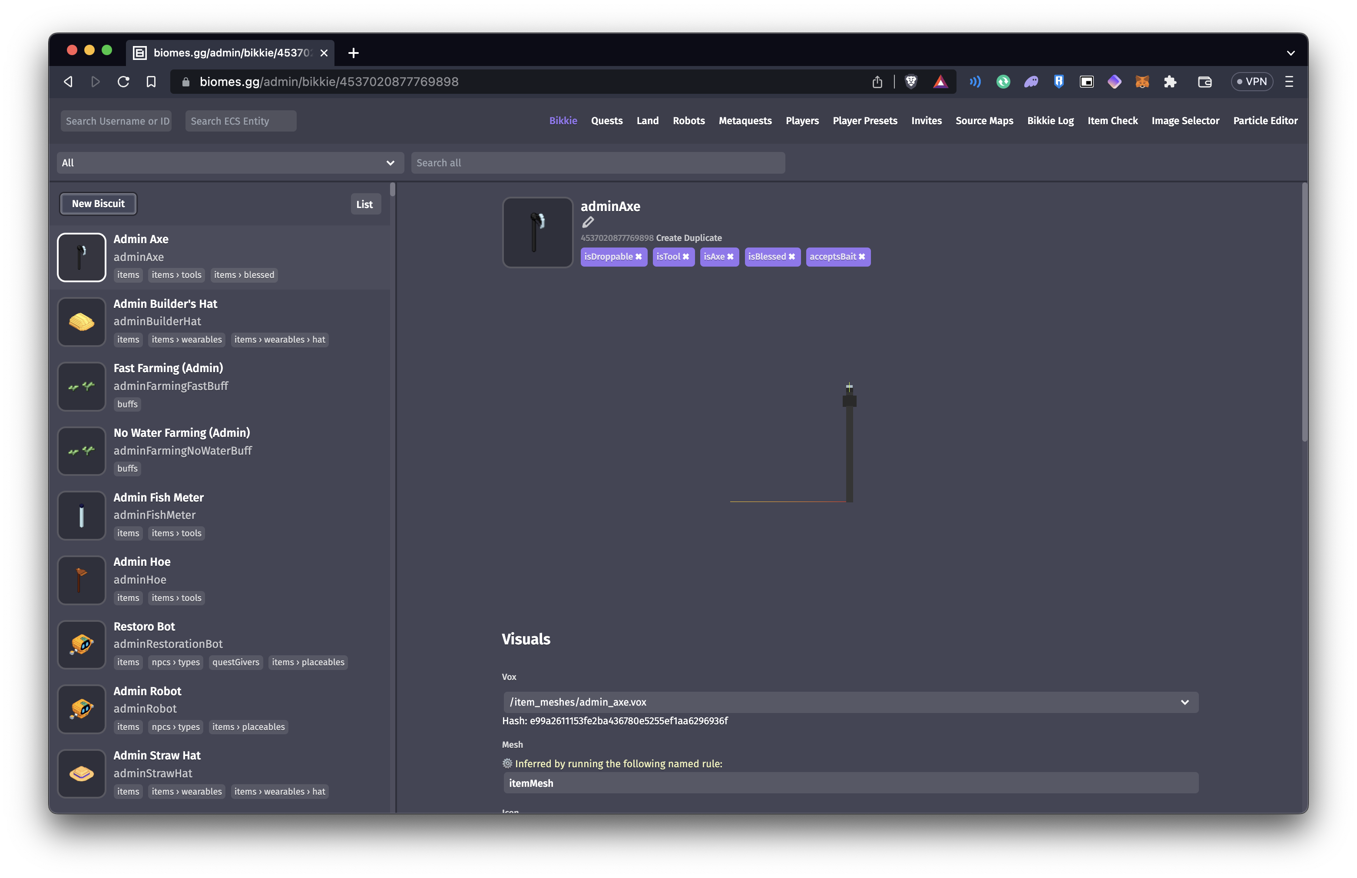The image size is (1357, 878).
Task: Open the Brave wallet icon
Action: click(1204, 82)
